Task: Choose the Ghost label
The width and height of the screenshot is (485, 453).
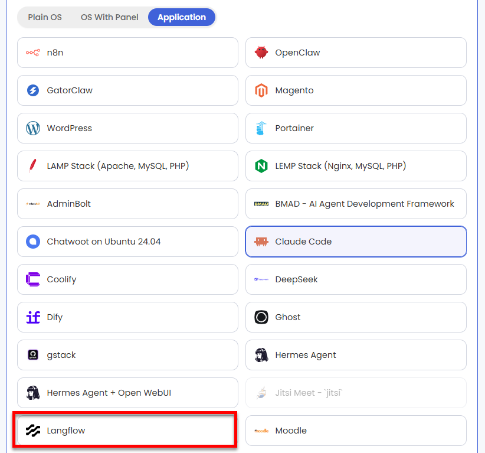Action: pos(288,317)
